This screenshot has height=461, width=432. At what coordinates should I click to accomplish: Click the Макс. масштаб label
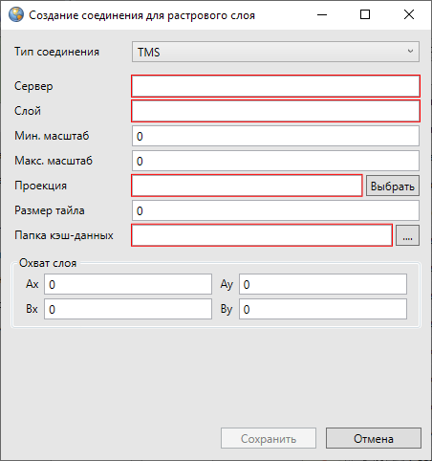point(54,161)
